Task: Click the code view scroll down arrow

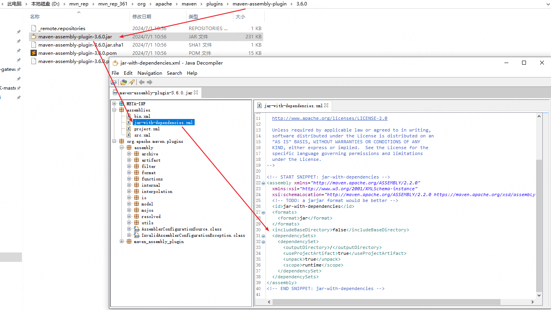Action: click(539, 296)
